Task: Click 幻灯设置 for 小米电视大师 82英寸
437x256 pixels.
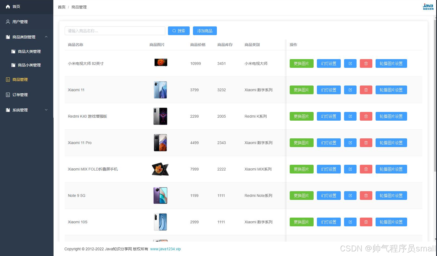Action: [329, 63]
